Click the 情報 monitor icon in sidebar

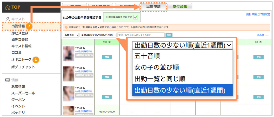click(8, 80)
